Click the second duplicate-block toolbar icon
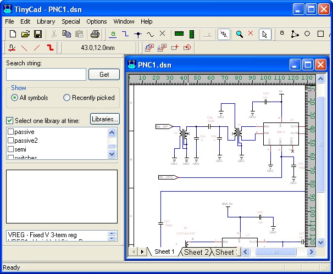This screenshot has width=333, height=274. coord(162,48)
